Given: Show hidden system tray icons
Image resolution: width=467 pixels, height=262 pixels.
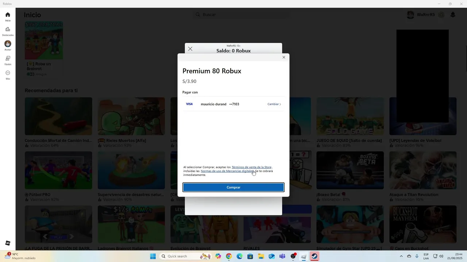Looking at the screenshot, I should coord(401,256).
